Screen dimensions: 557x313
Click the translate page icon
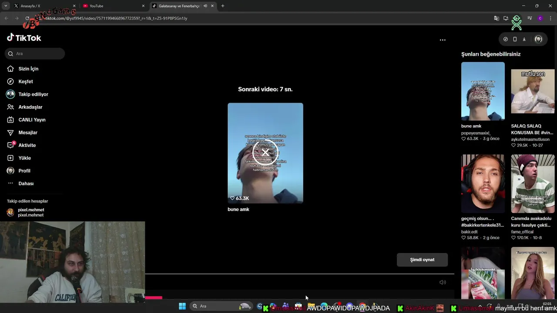(x=496, y=18)
